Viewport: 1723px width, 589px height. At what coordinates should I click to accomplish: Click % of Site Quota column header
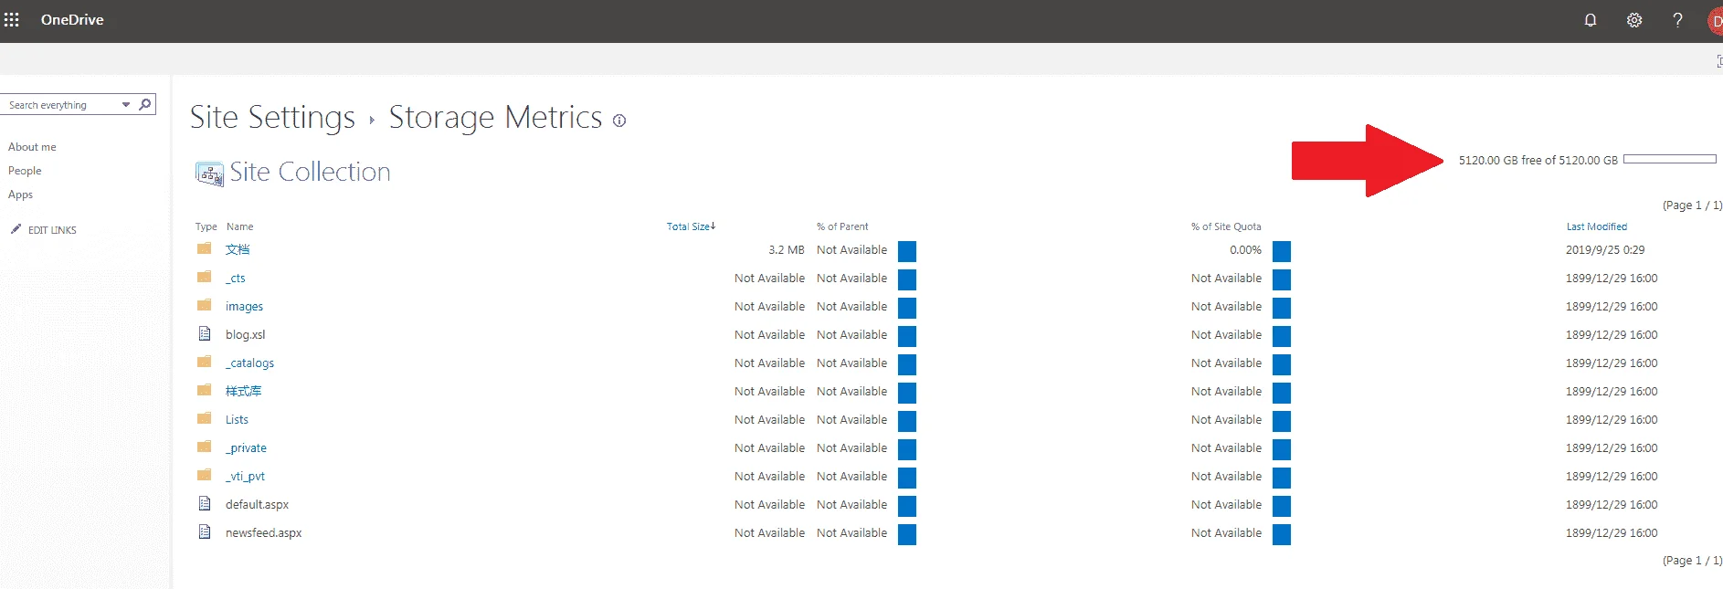tap(1226, 226)
